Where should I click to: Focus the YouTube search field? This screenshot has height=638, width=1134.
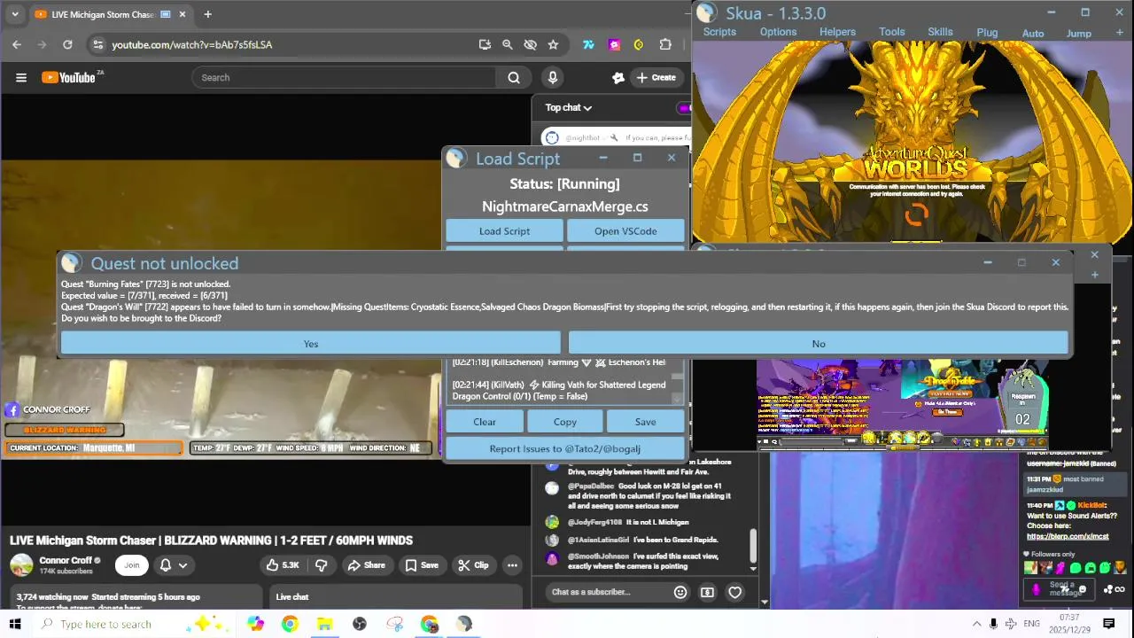tap(344, 77)
